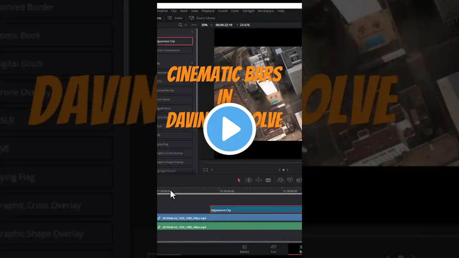Screen dimensions: 459x258
Task: Switch to the Media page
Action: click(244, 249)
